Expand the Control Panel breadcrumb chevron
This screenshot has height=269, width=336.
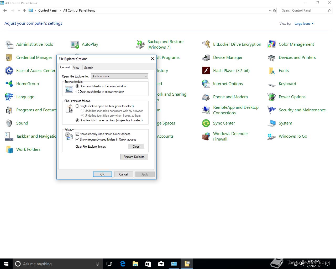pyautogui.click(x=60, y=11)
